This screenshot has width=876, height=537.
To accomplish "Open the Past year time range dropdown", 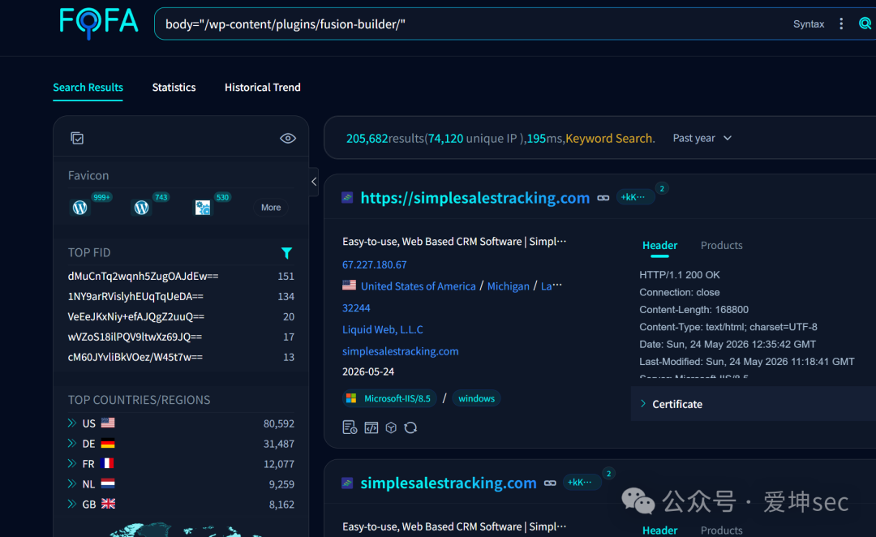I will 702,138.
